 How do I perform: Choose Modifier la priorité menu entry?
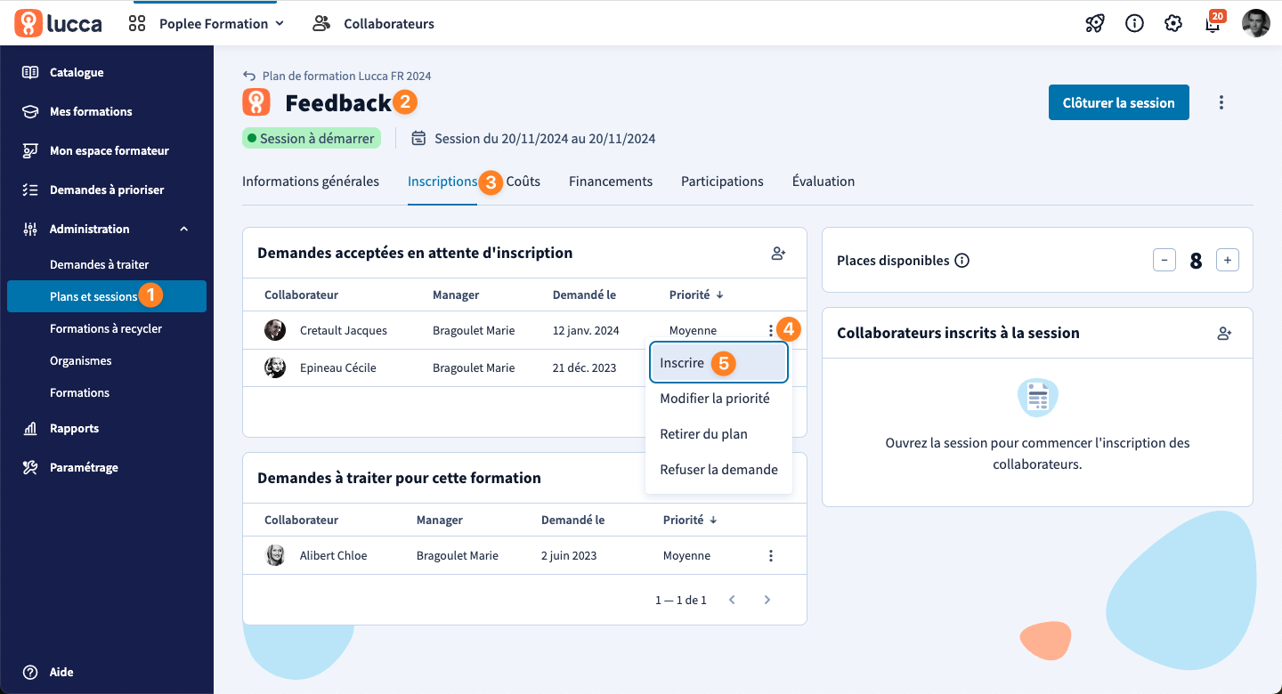coord(715,398)
